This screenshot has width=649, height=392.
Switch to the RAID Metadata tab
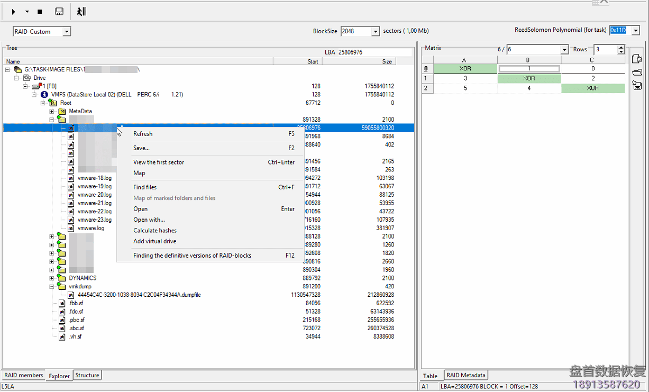click(x=465, y=375)
